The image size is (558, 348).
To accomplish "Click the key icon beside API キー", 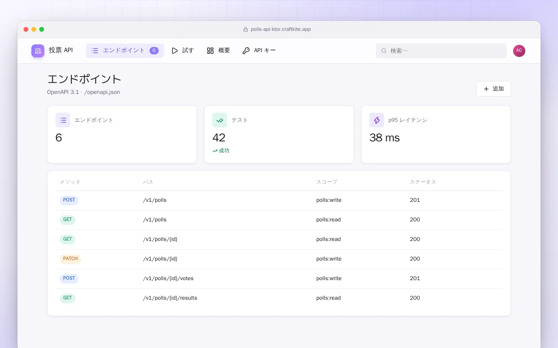I will [x=246, y=51].
